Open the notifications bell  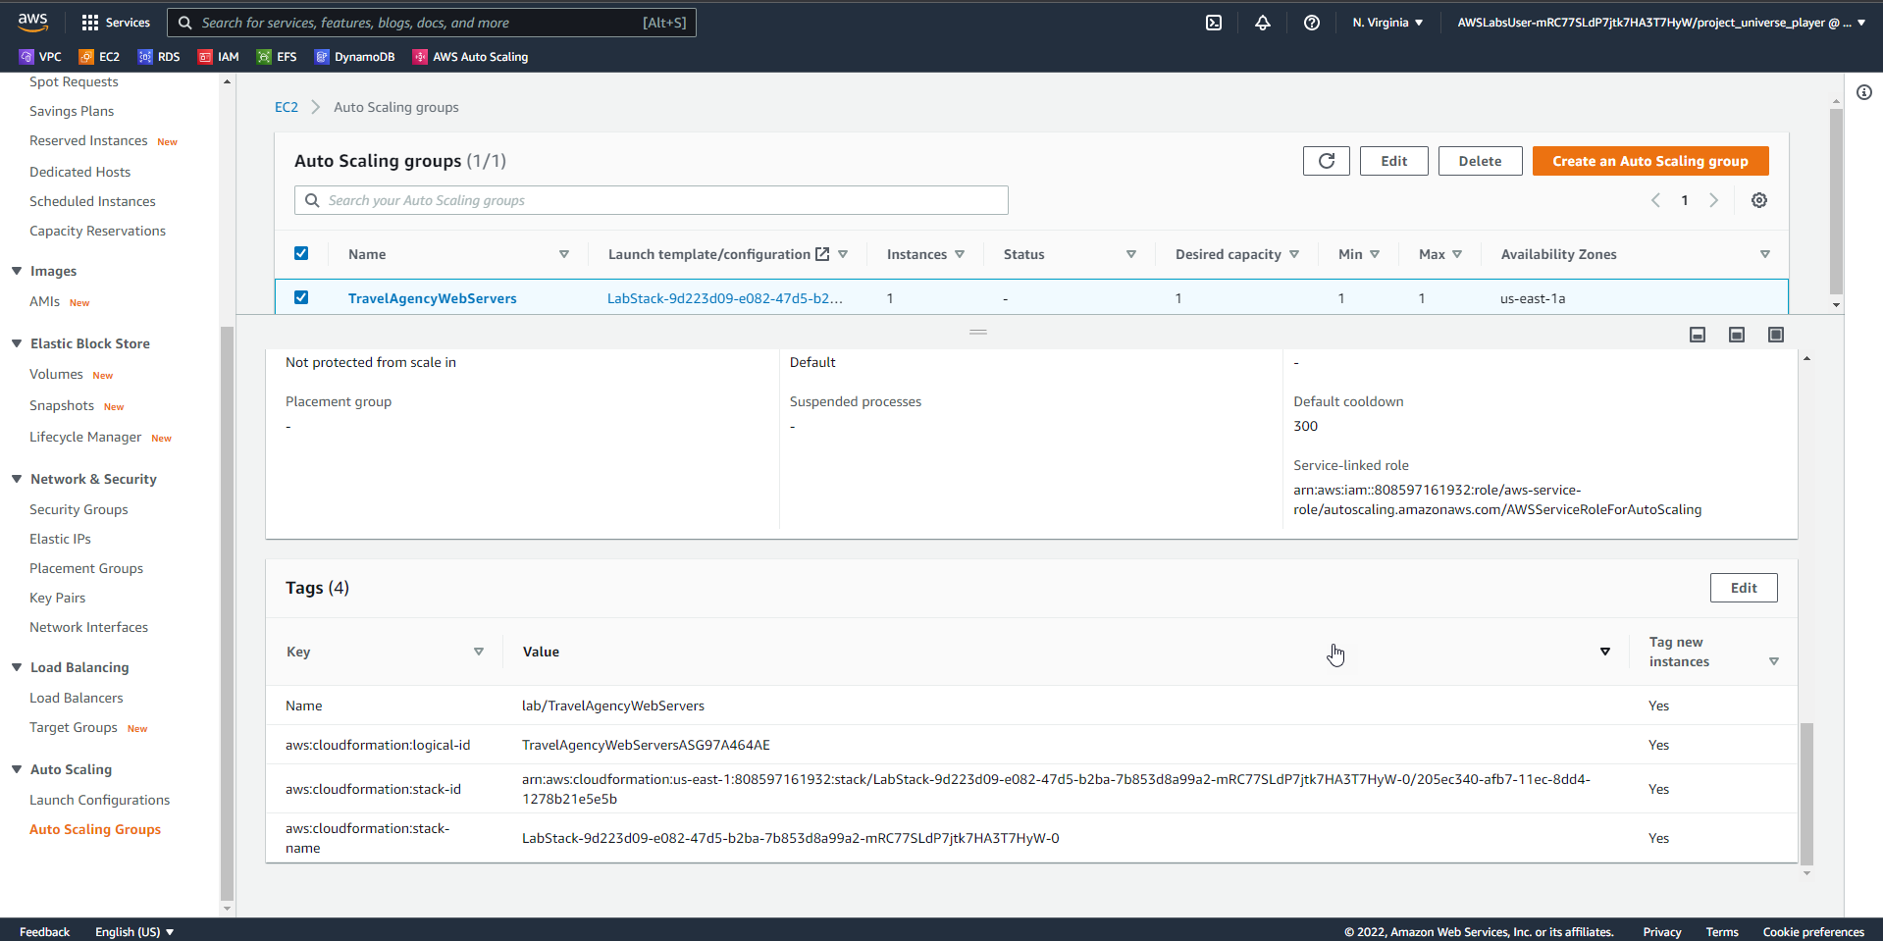click(1263, 23)
